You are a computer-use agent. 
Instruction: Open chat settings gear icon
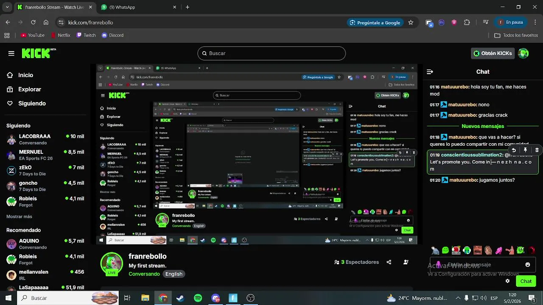point(507,281)
